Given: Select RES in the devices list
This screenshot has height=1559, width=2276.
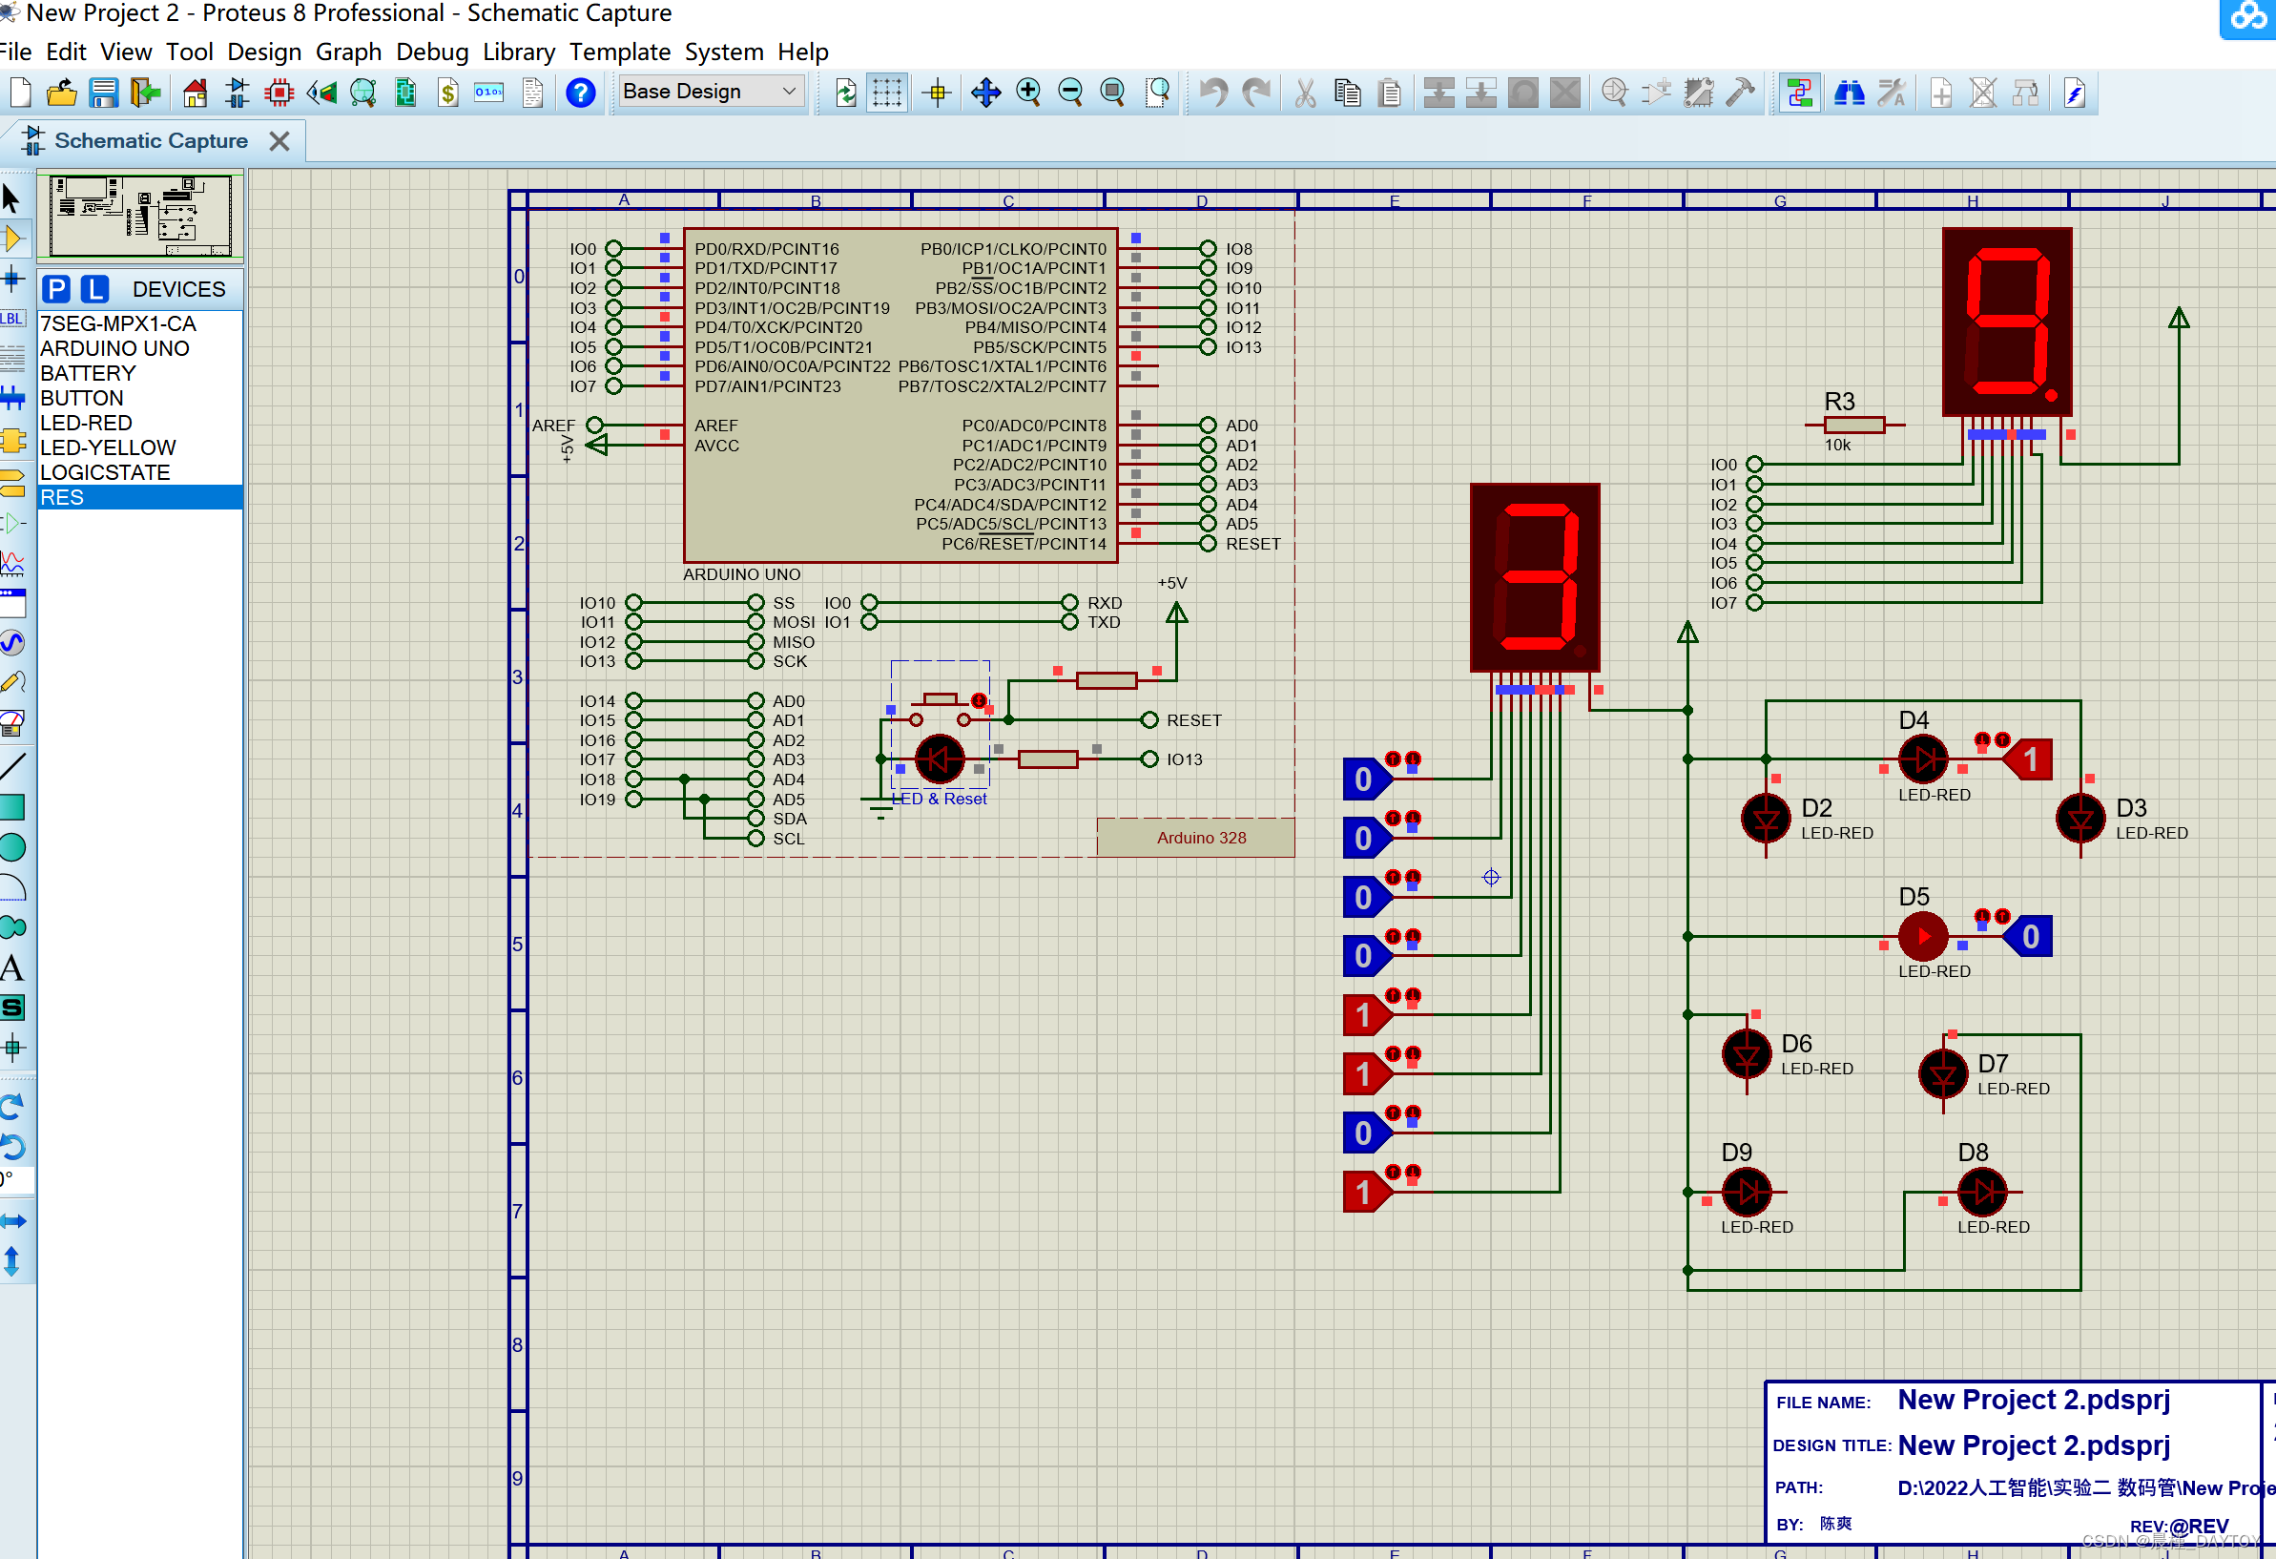Looking at the screenshot, I should 140,497.
